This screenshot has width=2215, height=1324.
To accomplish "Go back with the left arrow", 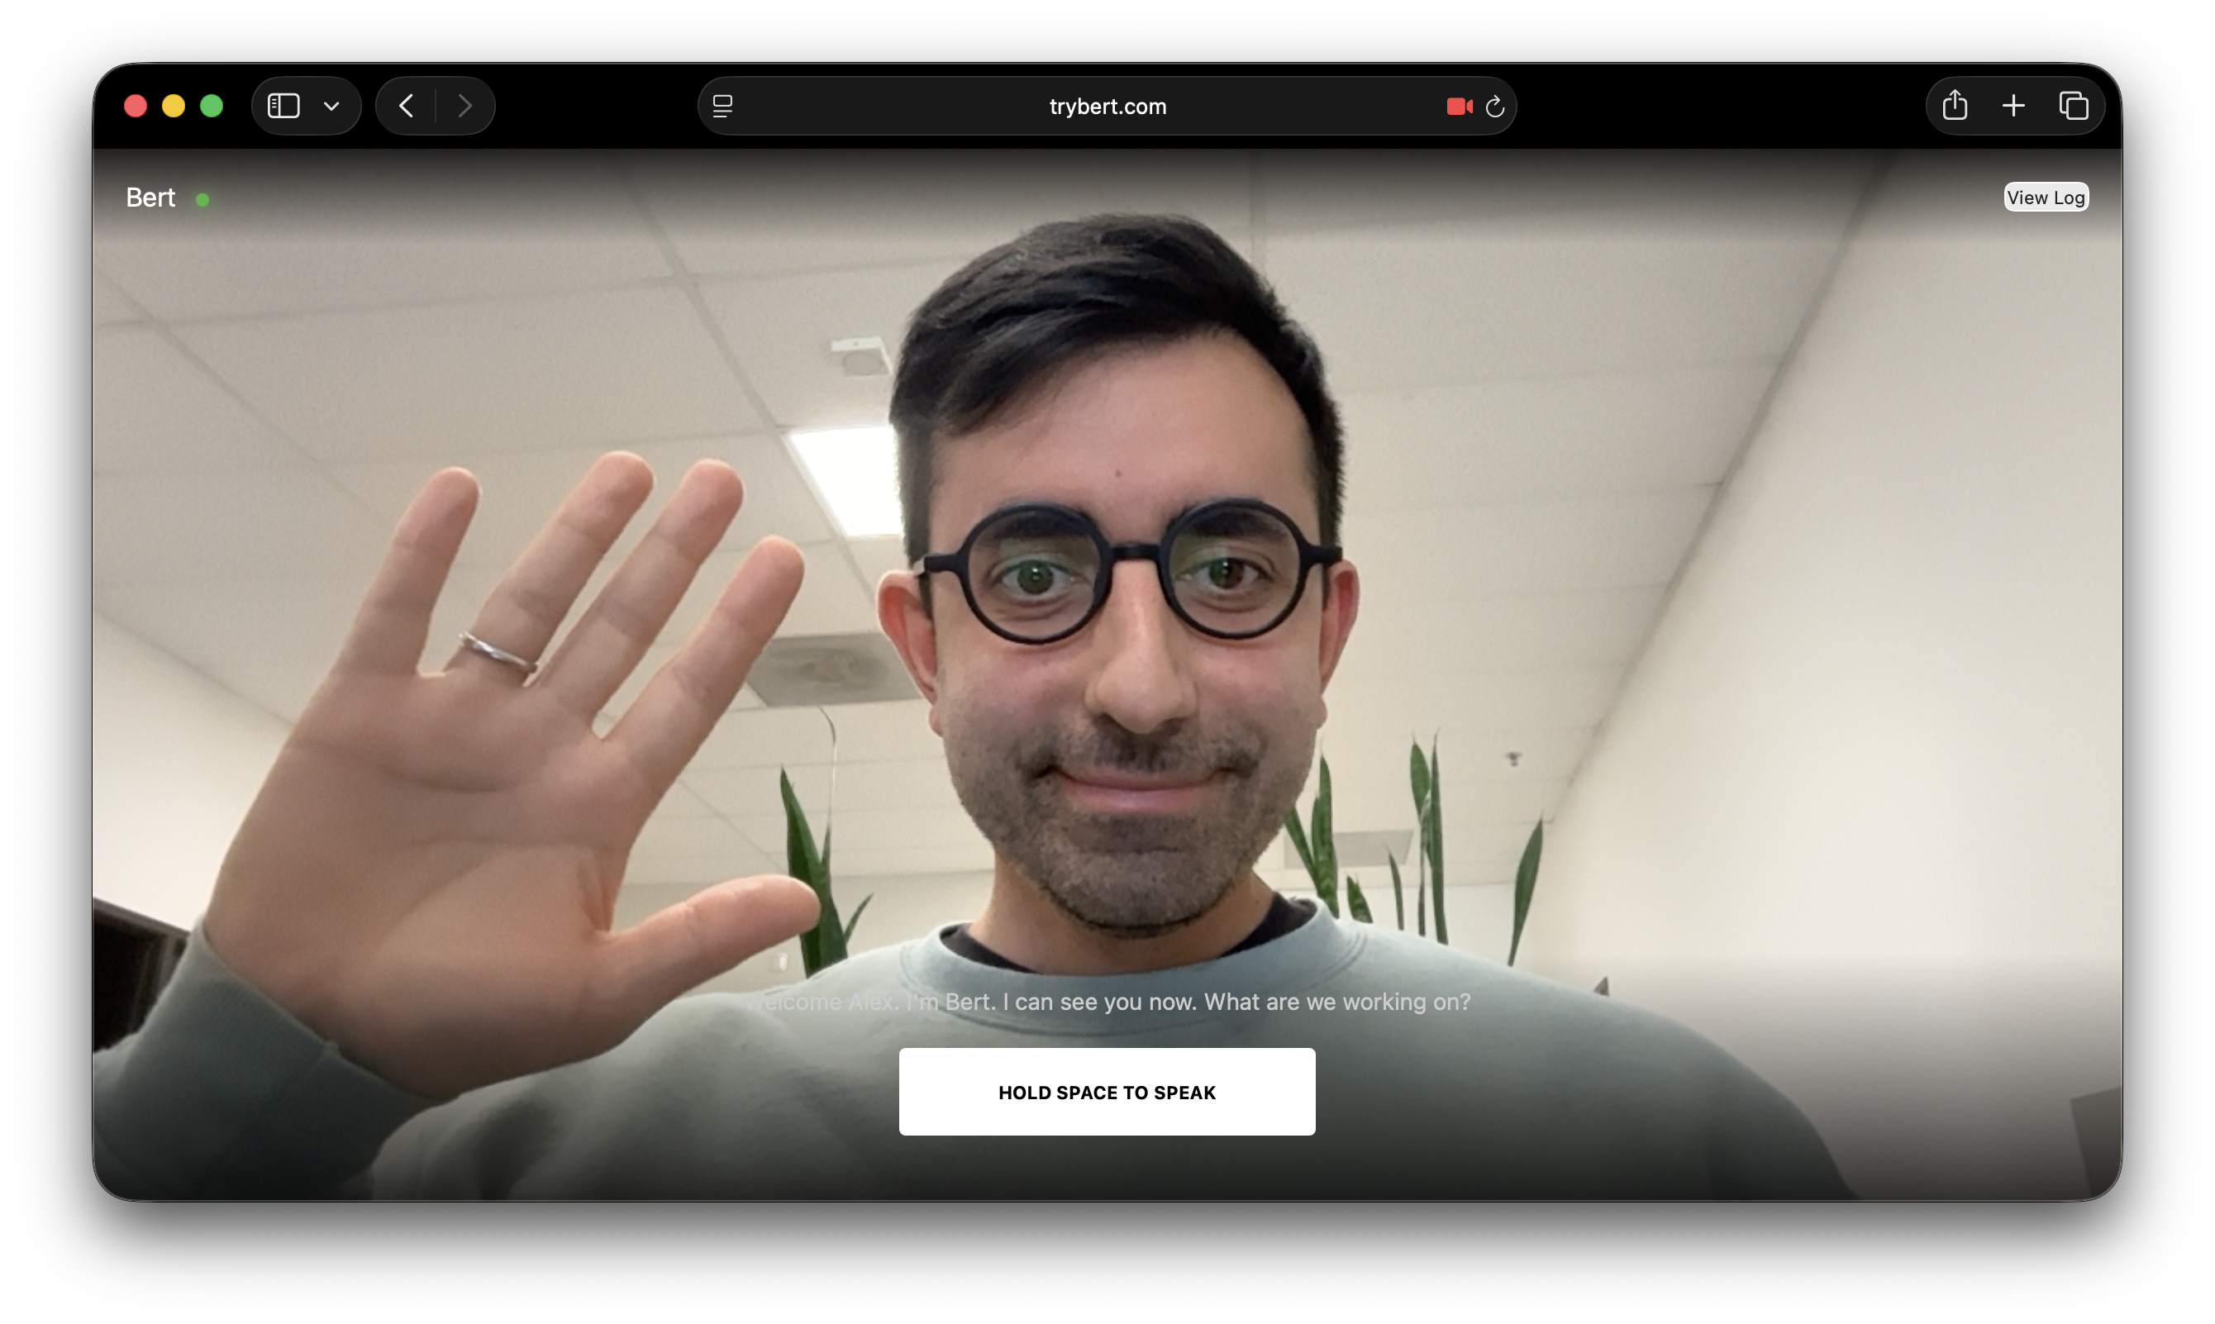I will point(407,106).
